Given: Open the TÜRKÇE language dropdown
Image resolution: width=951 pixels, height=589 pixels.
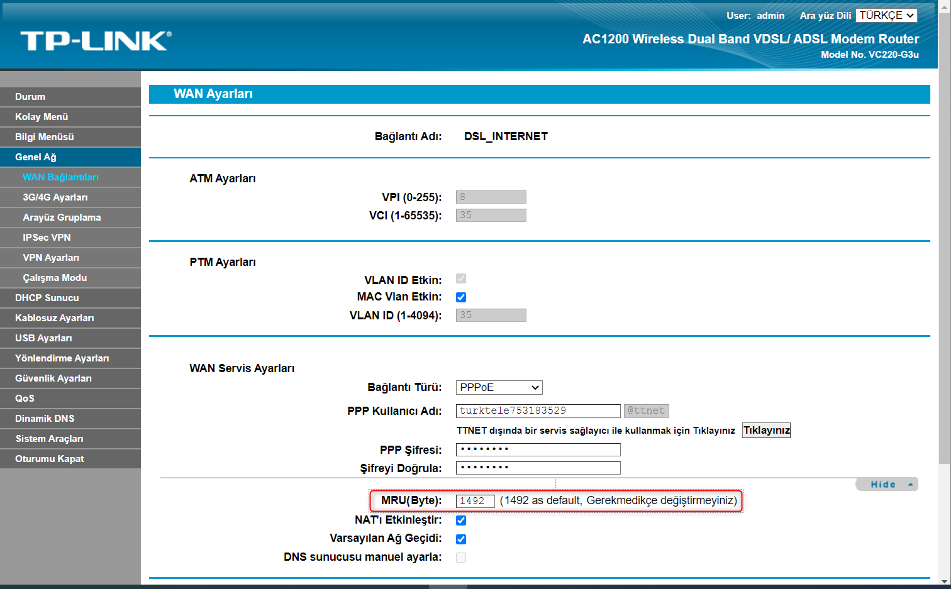Looking at the screenshot, I should tap(886, 15).
